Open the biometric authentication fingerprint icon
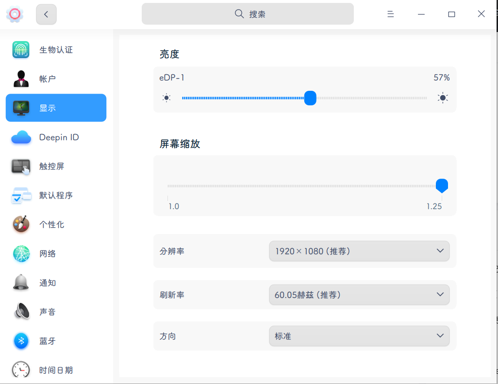498x384 pixels. coord(21,50)
